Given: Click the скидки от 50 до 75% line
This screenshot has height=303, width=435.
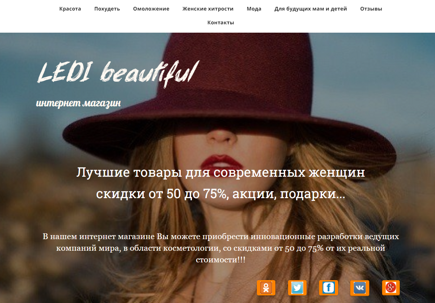Looking at the screenshot, I should click(x=221, y=194).
